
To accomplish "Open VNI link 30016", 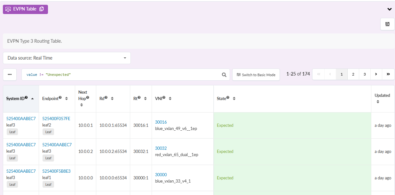I will point(161,122).
